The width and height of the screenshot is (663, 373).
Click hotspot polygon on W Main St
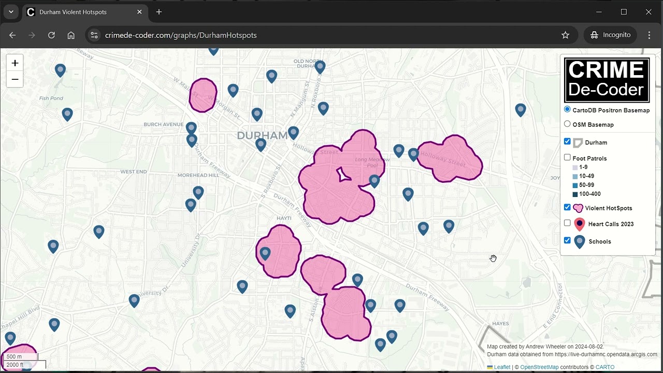coord(203,95)
